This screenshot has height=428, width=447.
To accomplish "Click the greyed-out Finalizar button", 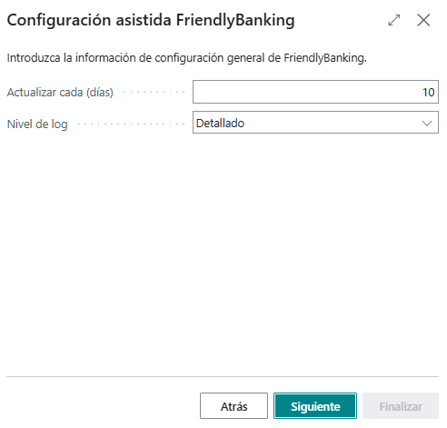I will [x=401, y=406].
